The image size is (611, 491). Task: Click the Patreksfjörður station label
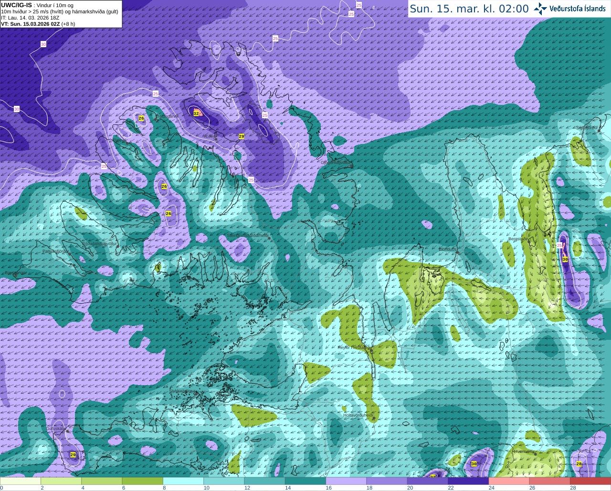coord(56,251)
